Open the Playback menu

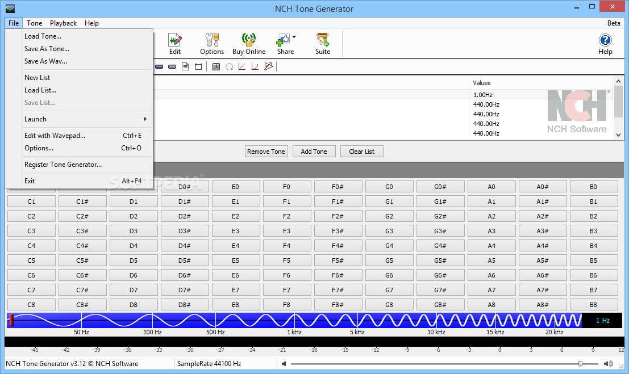(x=64, y=23)
